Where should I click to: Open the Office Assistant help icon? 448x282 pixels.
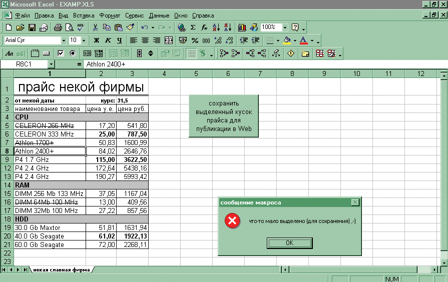coord(295,27)
